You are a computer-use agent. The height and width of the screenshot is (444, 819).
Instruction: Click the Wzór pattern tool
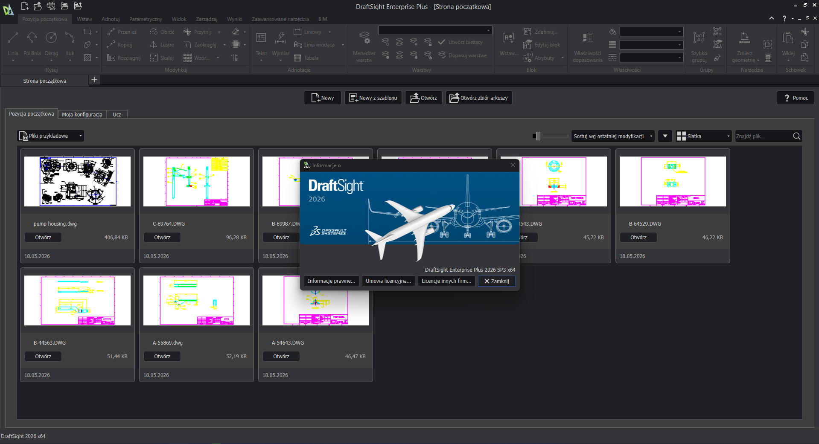click(x=196, y=58)
